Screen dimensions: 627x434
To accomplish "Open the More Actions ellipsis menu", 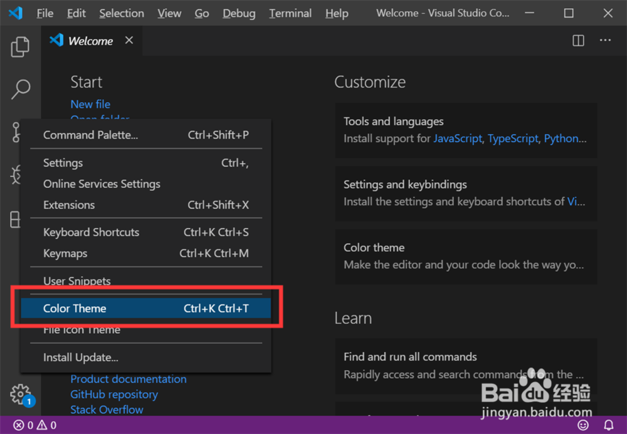I will pyautogui.click(x=604, y=40).
